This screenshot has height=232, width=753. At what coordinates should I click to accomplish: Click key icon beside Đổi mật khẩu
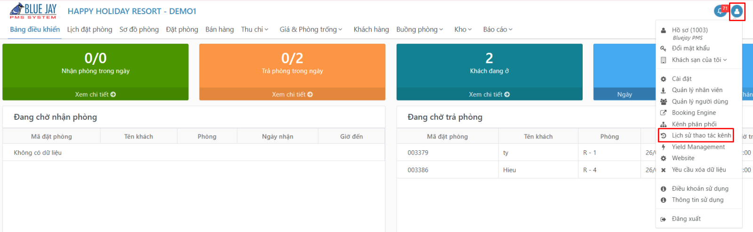[x=663, y=48]
